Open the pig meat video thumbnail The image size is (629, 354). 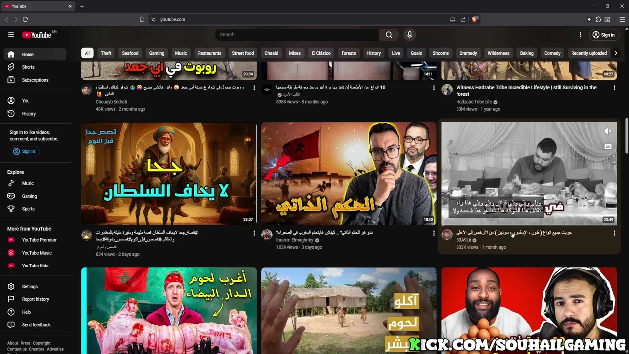[x=169, y=311]
